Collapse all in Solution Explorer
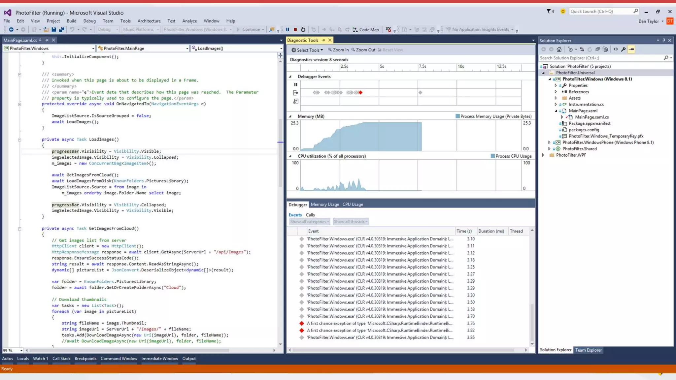 (x=597, y=49)
